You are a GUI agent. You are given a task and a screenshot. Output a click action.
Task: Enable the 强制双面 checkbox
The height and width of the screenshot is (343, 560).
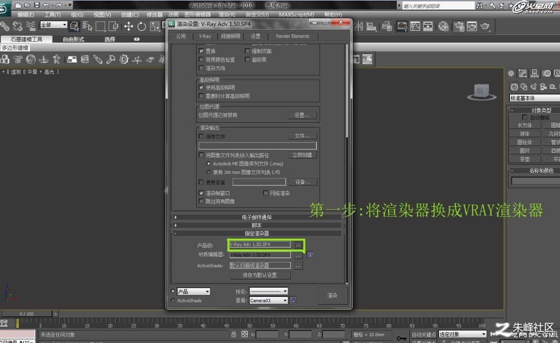tap(247, 51)
